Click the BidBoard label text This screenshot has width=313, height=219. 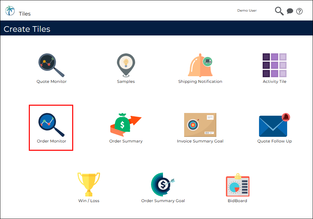[237, 201]
